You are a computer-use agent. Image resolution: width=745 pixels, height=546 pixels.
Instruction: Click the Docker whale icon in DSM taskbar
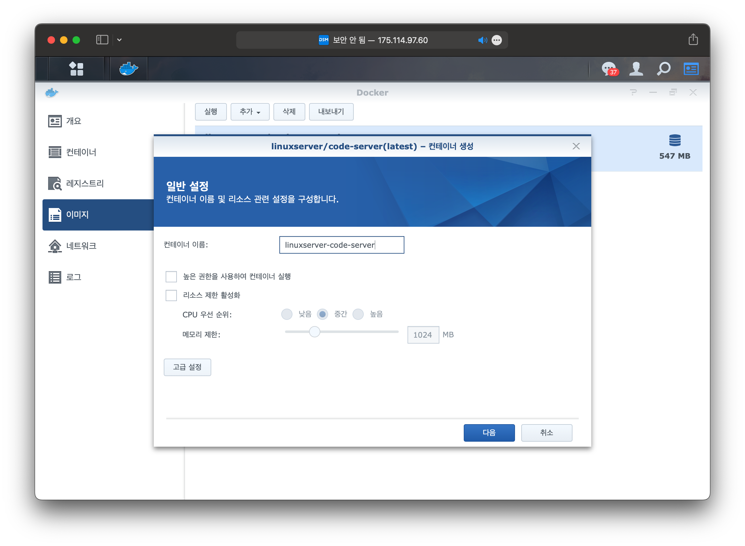point(129,69)
